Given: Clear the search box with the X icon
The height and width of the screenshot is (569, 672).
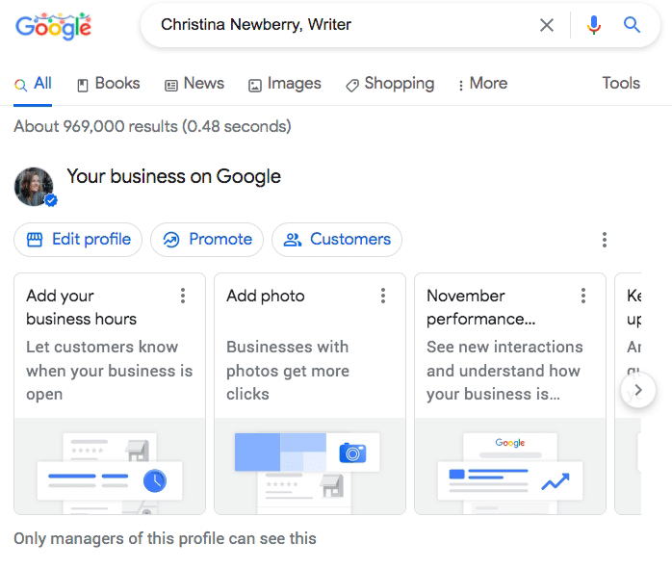Looking at the screenshot, I should coord(547,25).
